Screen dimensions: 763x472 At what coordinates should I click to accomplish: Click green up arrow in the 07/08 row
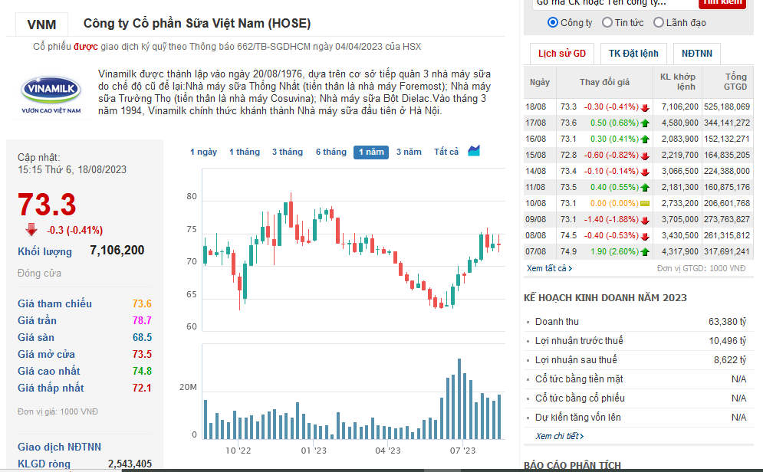pos(645,252)
